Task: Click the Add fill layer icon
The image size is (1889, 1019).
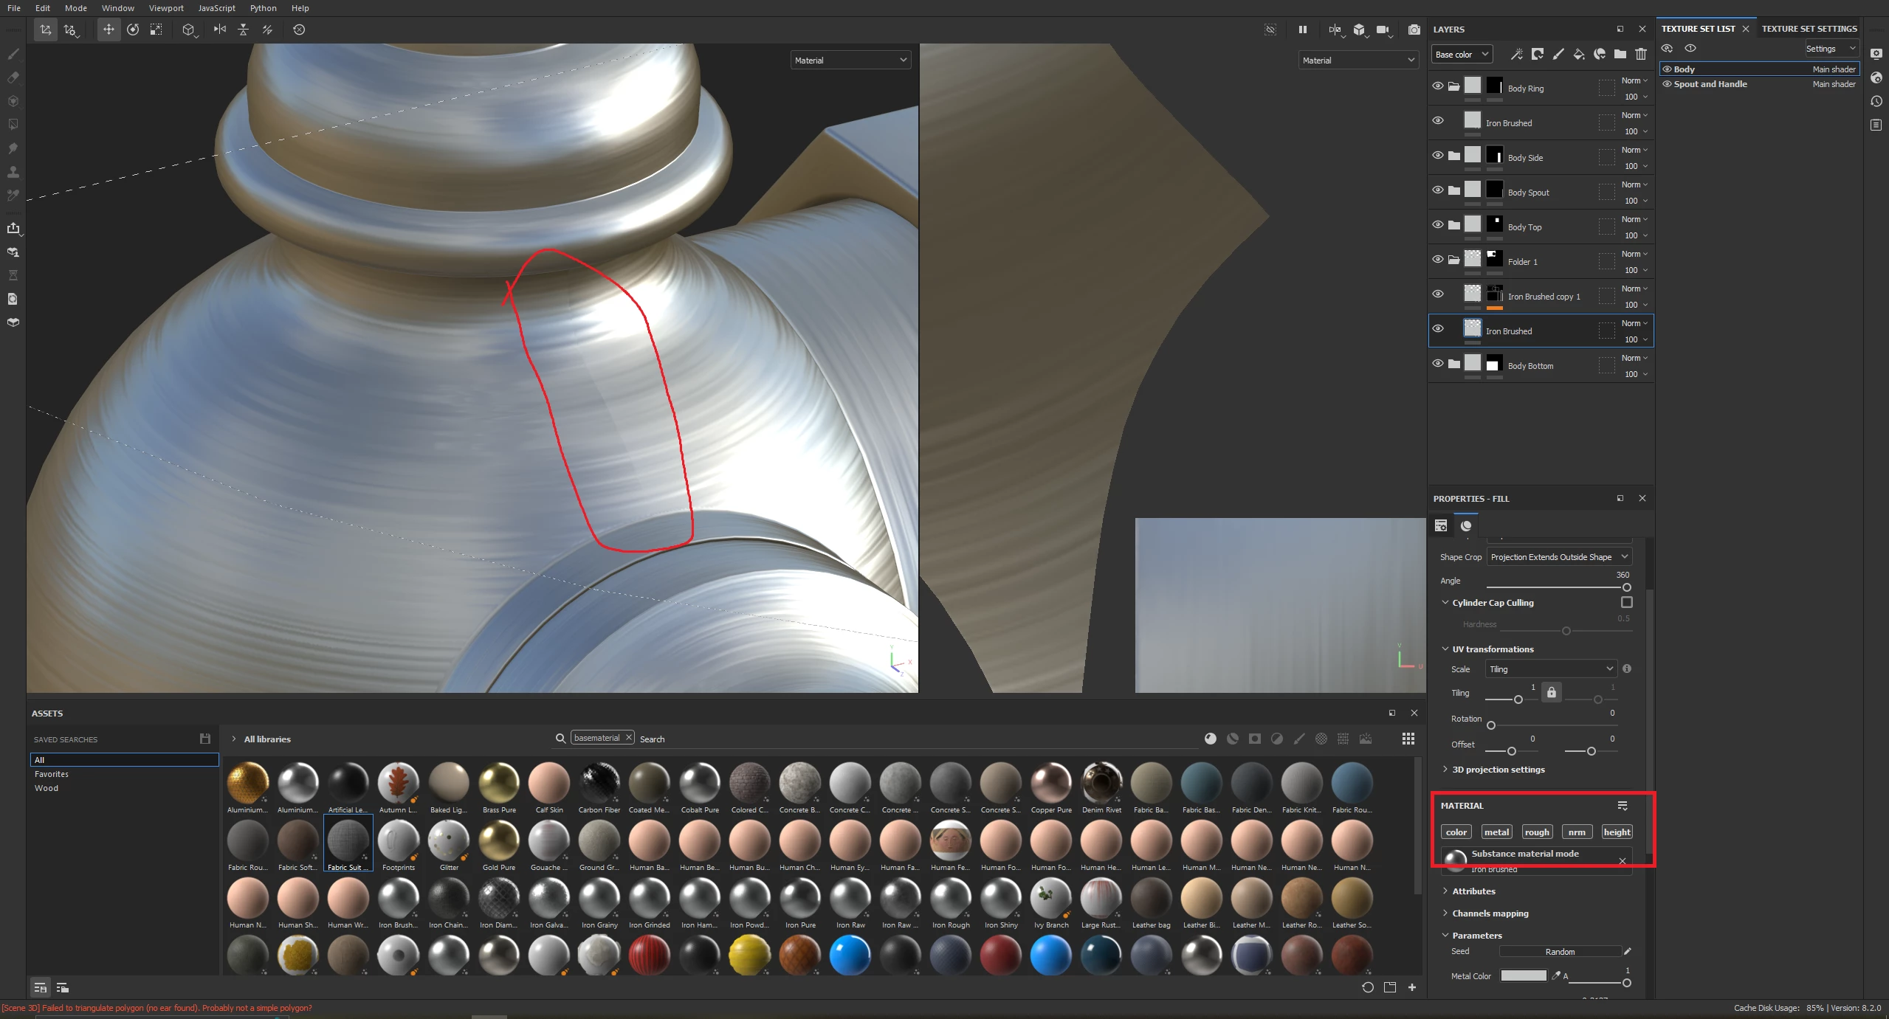Action: pyautogui.click(x=1578, y=54)
